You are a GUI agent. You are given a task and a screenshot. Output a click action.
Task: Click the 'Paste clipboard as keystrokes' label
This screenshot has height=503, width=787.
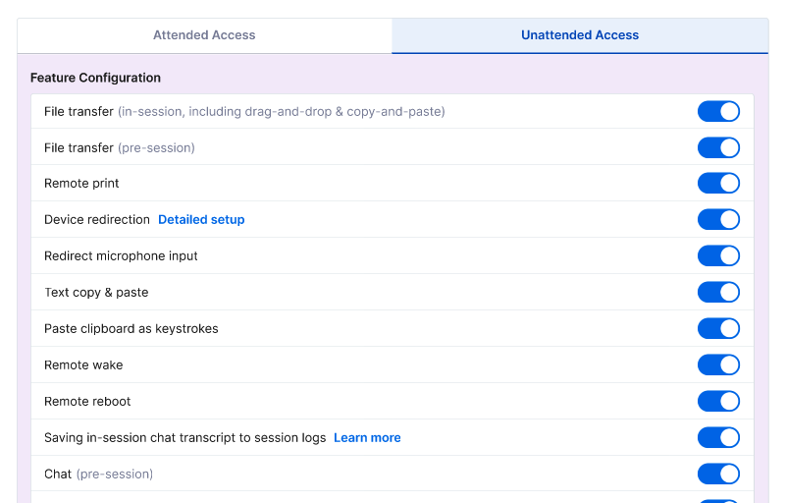point(131,329)
